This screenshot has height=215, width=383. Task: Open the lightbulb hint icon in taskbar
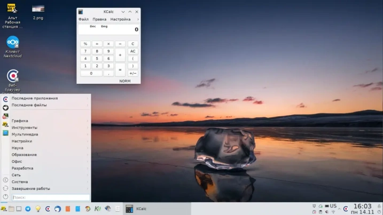(38, 209)
